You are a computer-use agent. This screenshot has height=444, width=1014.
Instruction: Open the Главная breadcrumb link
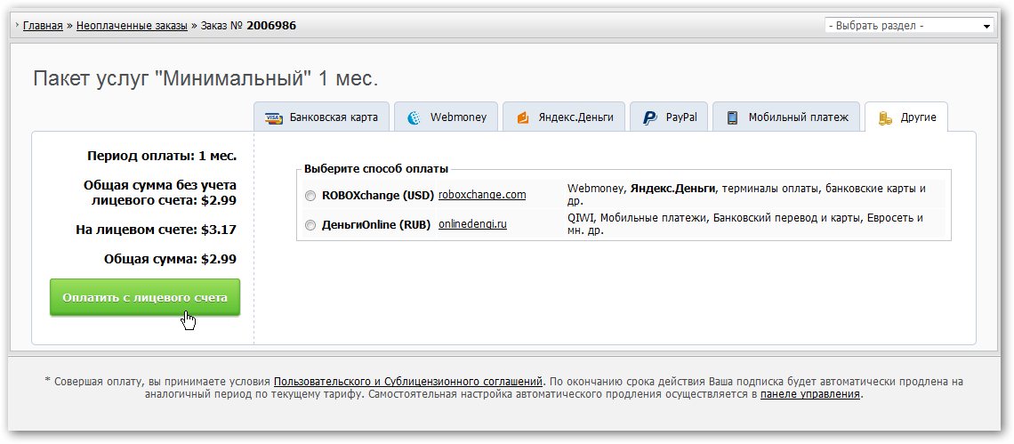[x=43, y=26]
